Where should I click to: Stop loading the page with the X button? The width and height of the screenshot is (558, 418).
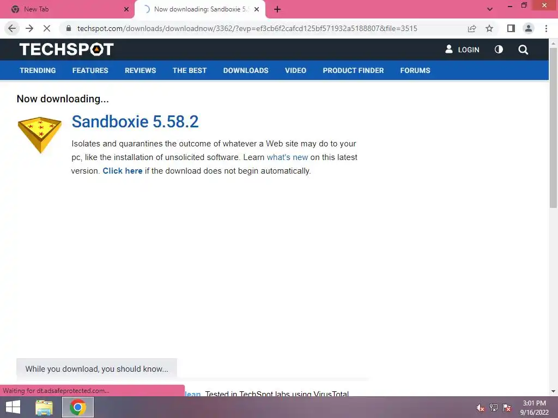[x=47, y=28]
